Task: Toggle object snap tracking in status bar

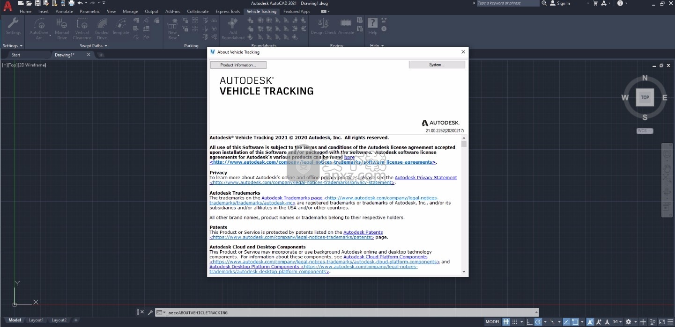Action: pos(567,321)
